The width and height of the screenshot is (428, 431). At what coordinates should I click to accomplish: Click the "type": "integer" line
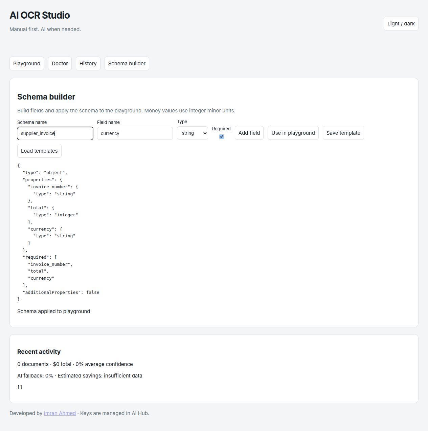(x=56, y=215)
